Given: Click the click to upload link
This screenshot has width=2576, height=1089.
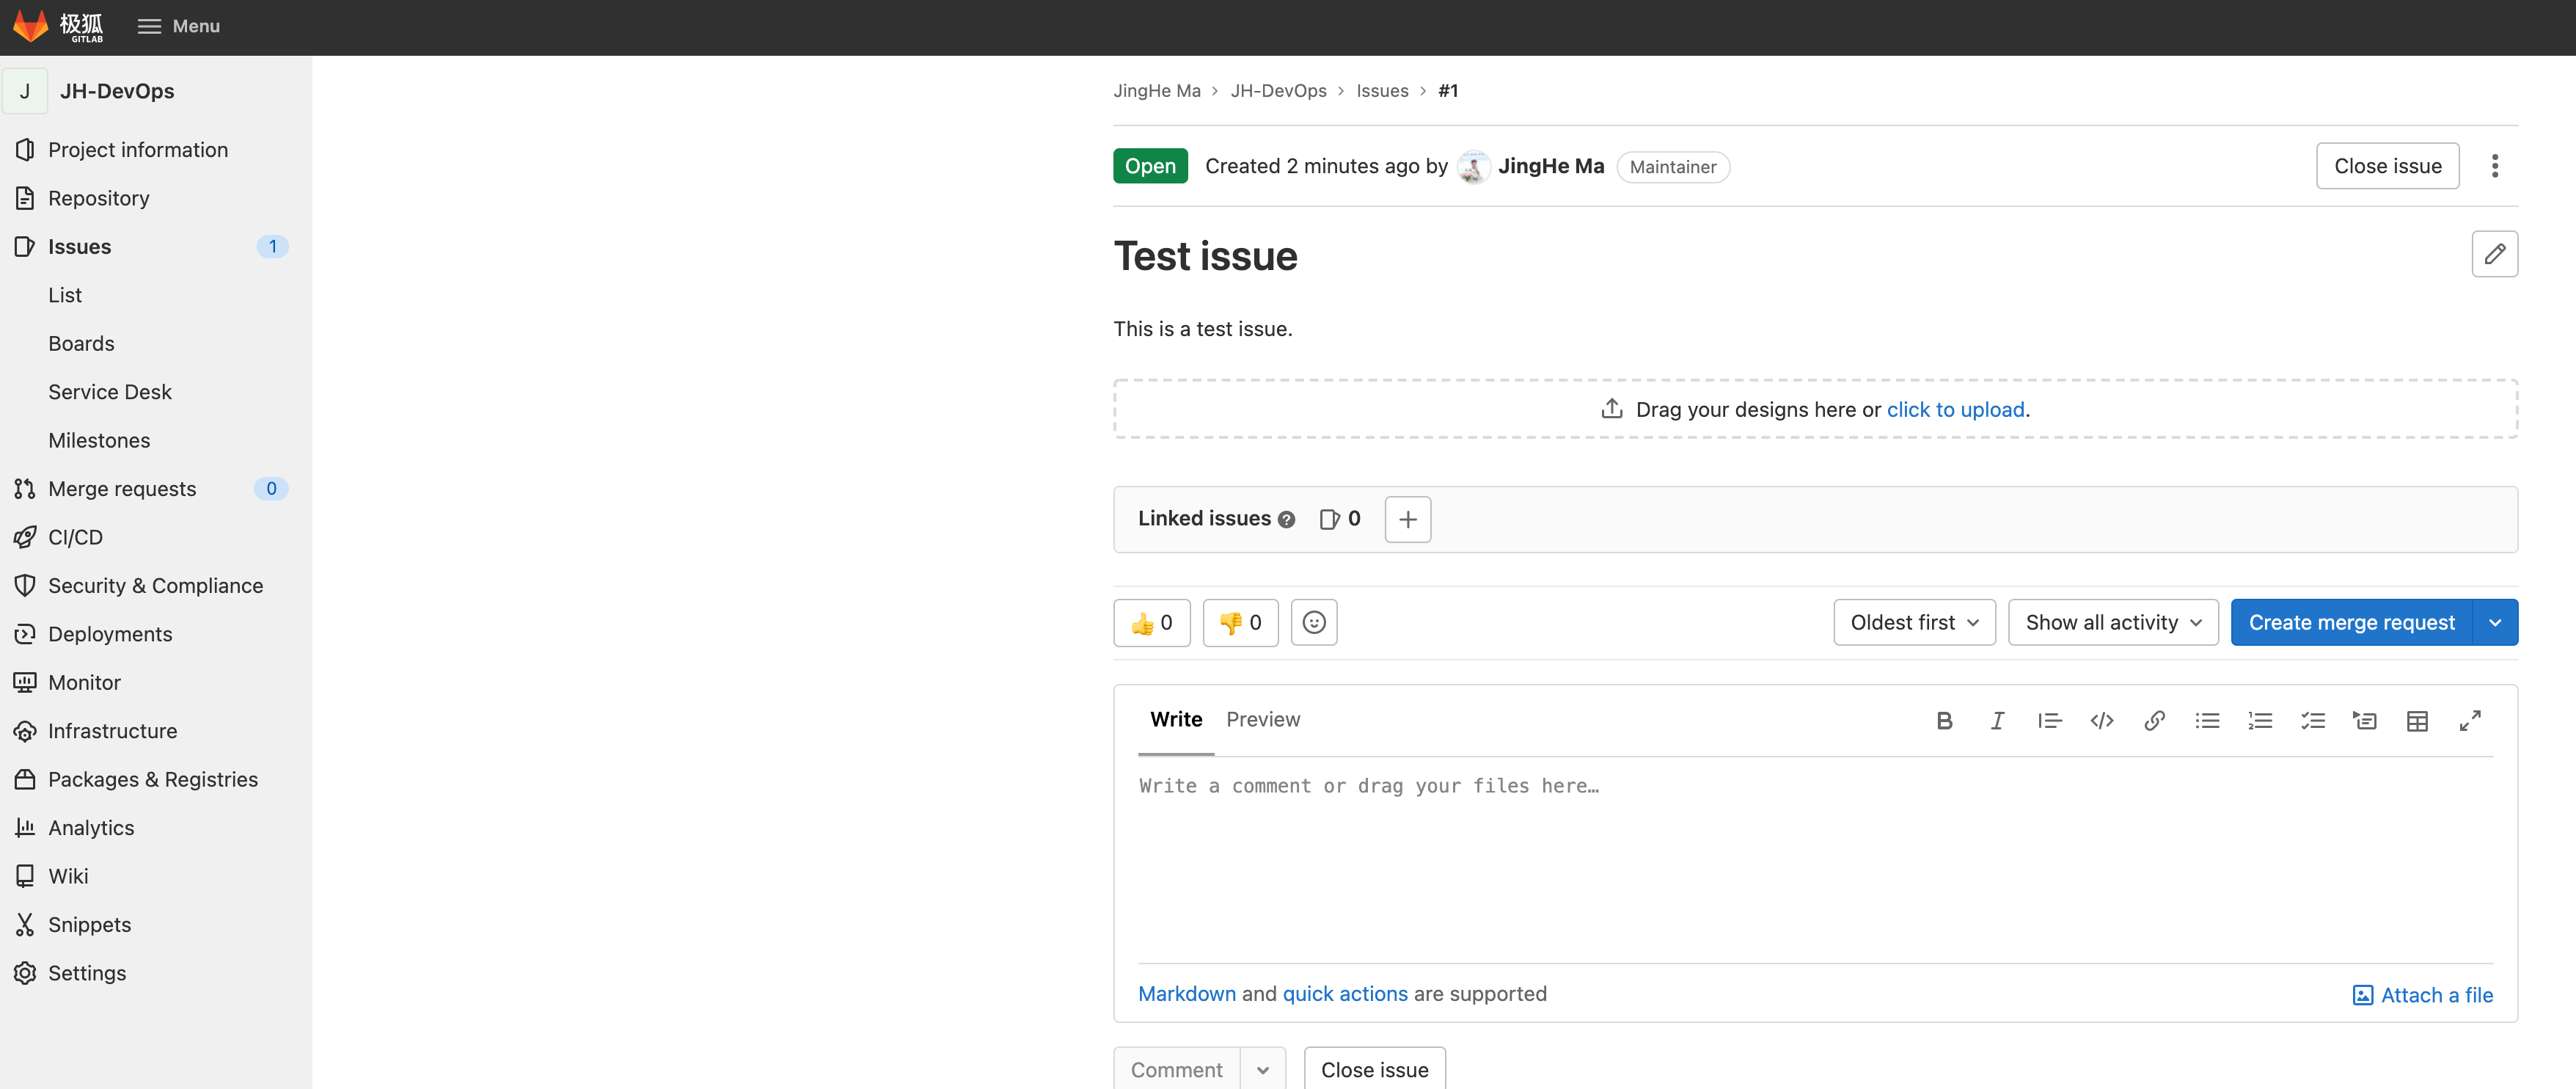Looking at the screenshot, I should coord(1955,409).
